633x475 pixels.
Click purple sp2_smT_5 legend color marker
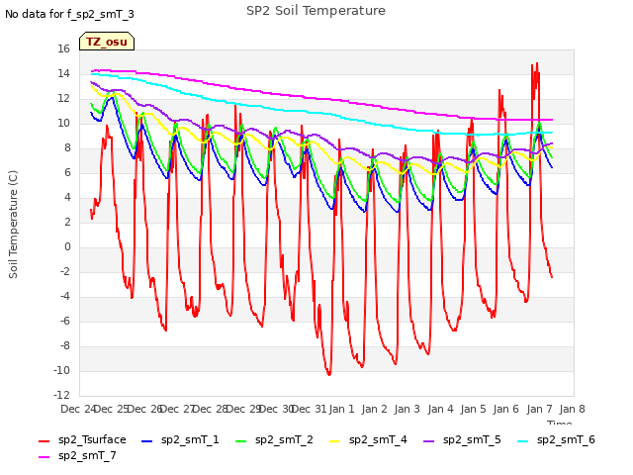tap(429, 441)
